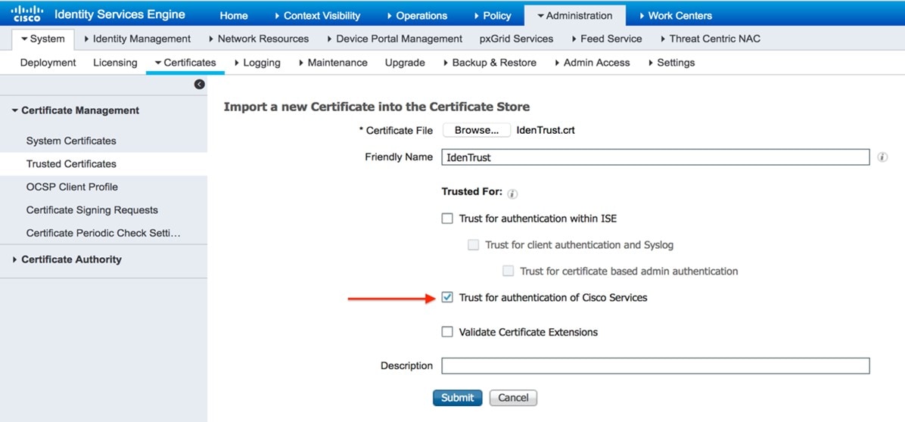
Task: Enable Validate Certificate Extensions checkbox
Action: click(447, 332)
